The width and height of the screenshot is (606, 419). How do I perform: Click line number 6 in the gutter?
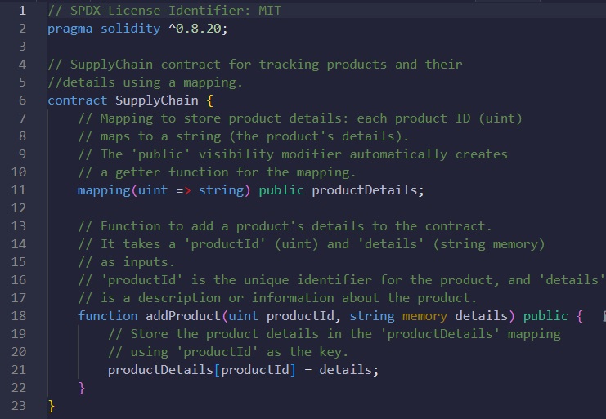pos(22,100)
